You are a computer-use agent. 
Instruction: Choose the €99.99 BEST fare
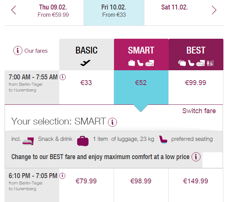[196, 82]
